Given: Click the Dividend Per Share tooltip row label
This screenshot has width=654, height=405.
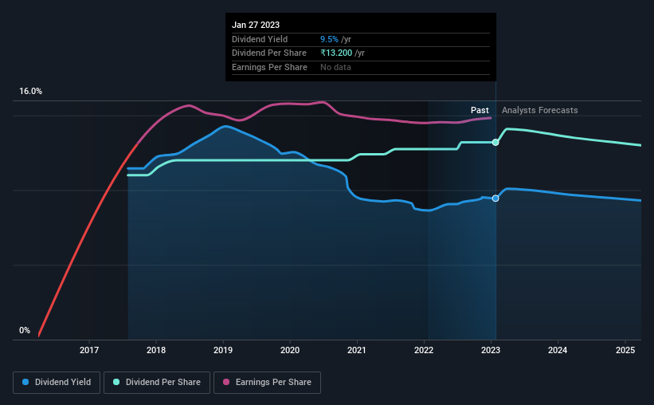Looking at the screenshot, I should point(269,53).
